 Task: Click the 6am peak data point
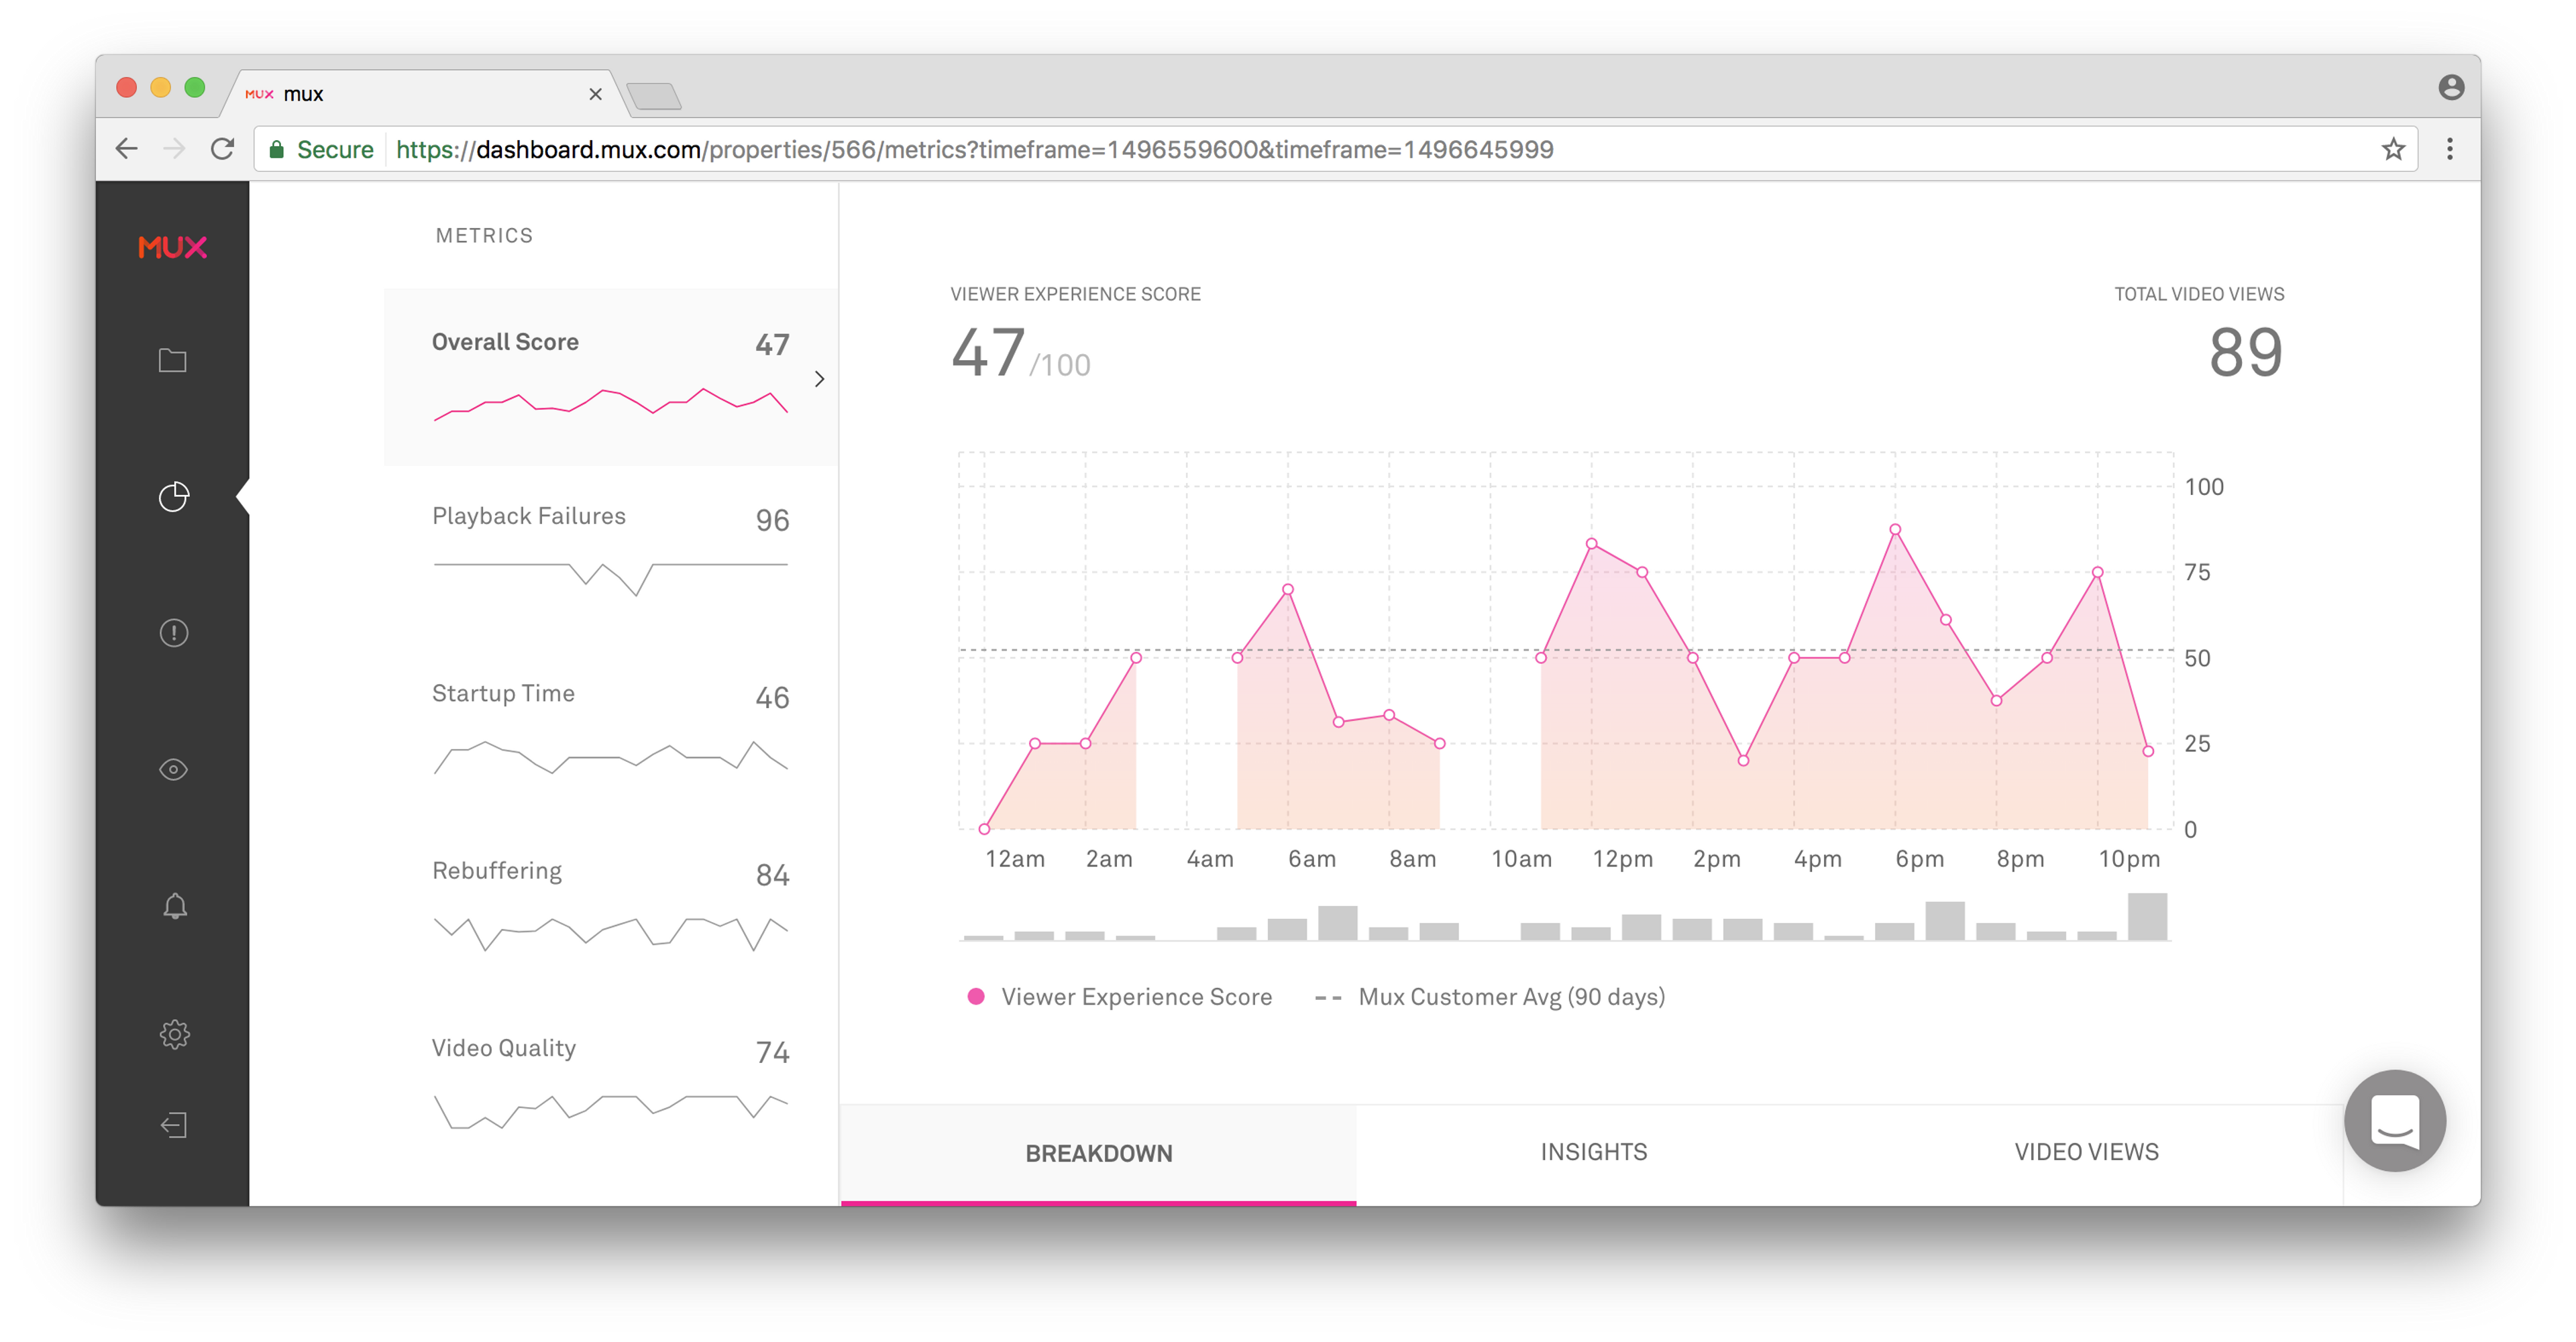point(1287,589)
